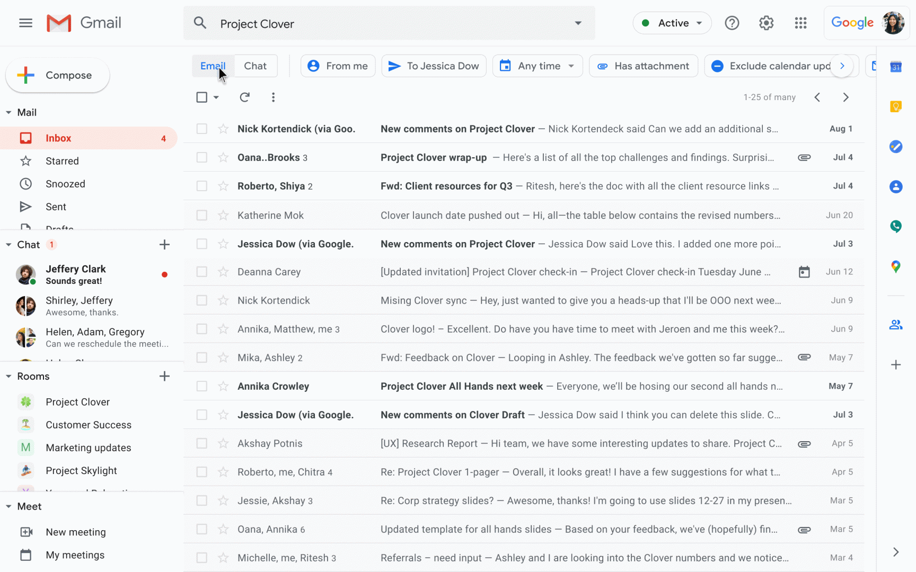Expand the Any time filter dropdown
The width and height of the screenshot is (916, 572).
point(538,66)
